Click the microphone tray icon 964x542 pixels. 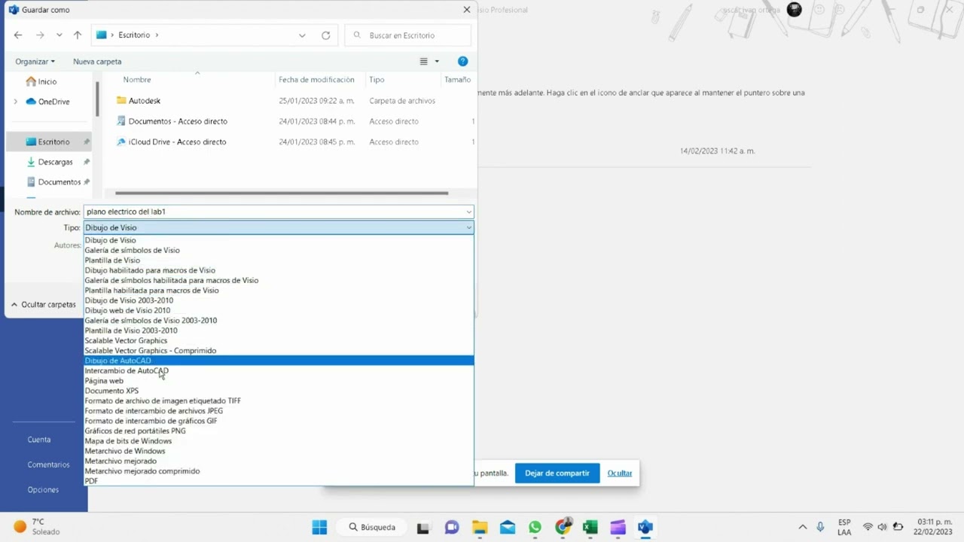click(820, 527)
